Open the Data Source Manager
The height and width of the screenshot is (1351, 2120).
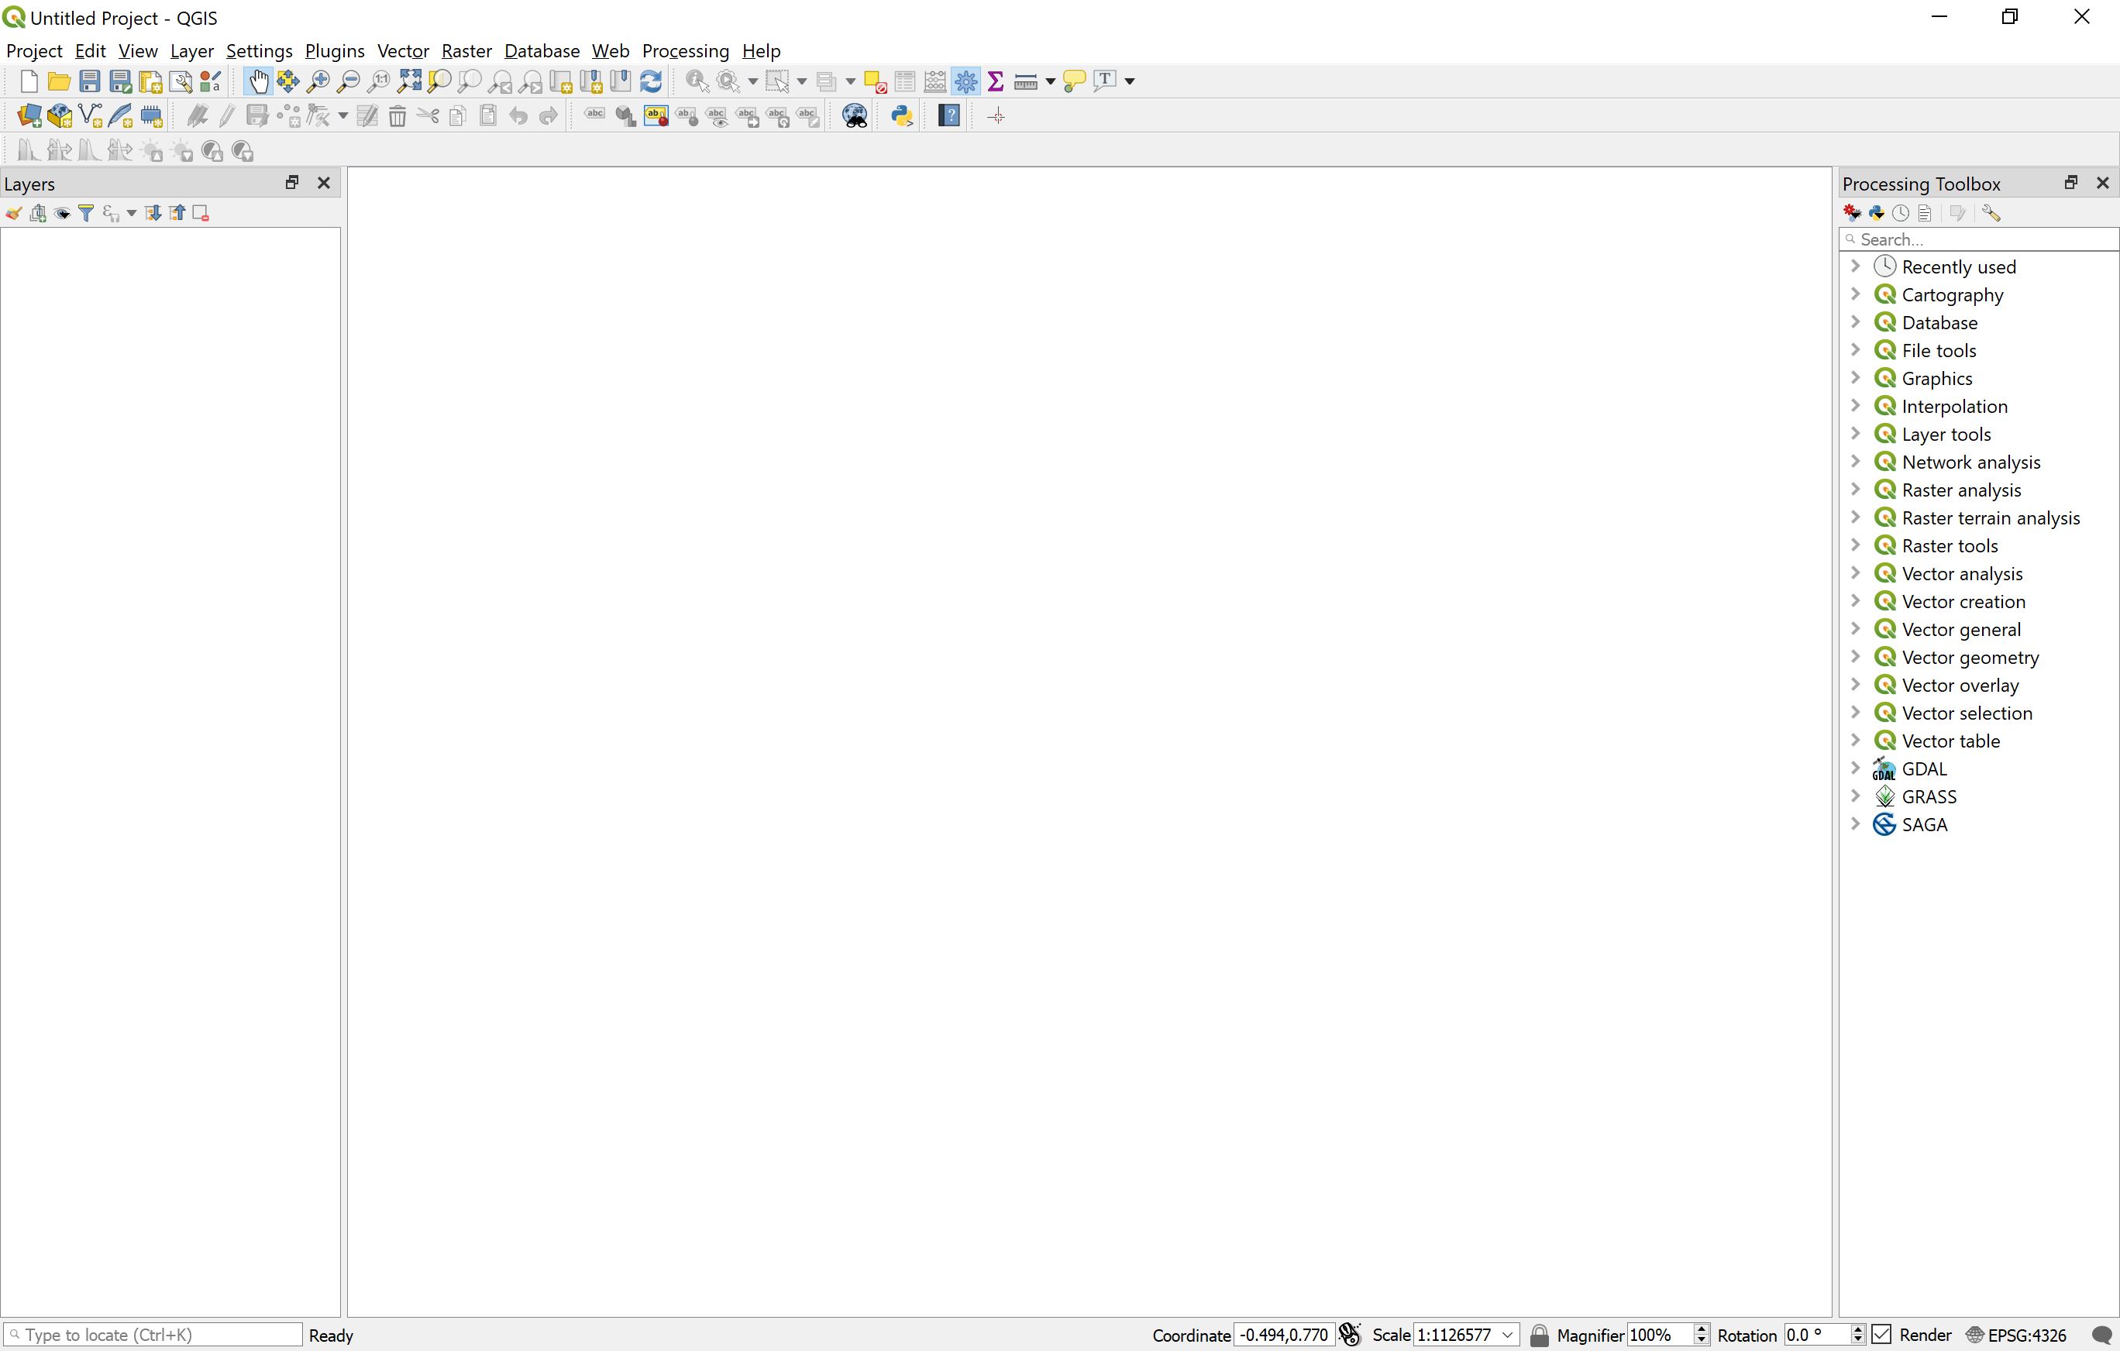[28, 115]
